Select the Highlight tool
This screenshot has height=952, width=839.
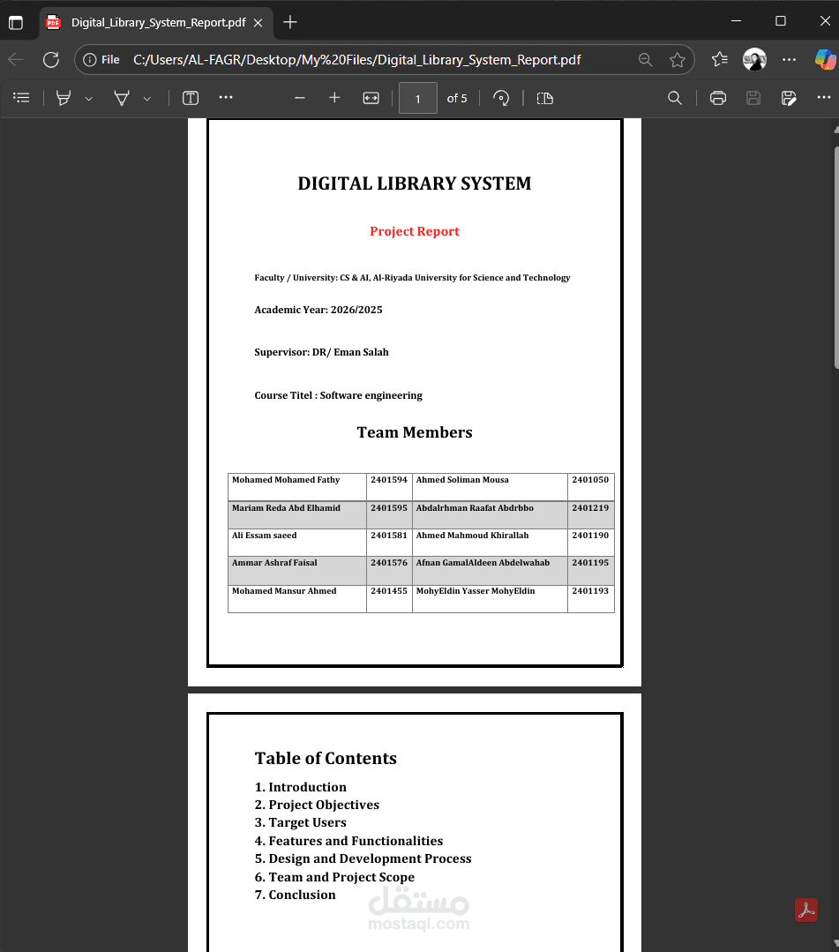tap(64, 98)
